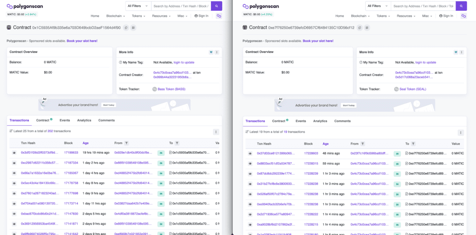The image size is (476, 235).
Task: Open Bass Token (BASS) tracker link
Action: [x=172, y=89]
